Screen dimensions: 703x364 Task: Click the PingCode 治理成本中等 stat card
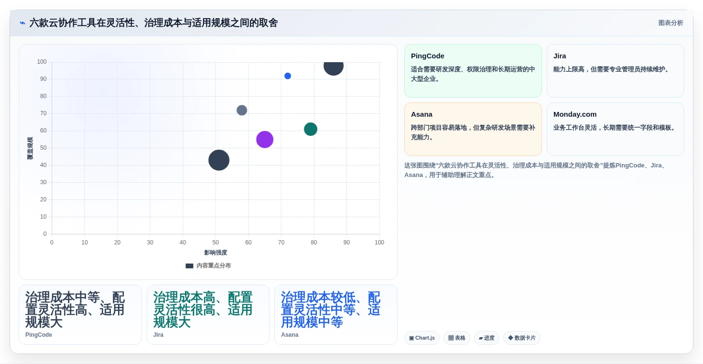[x=80, y=315]
